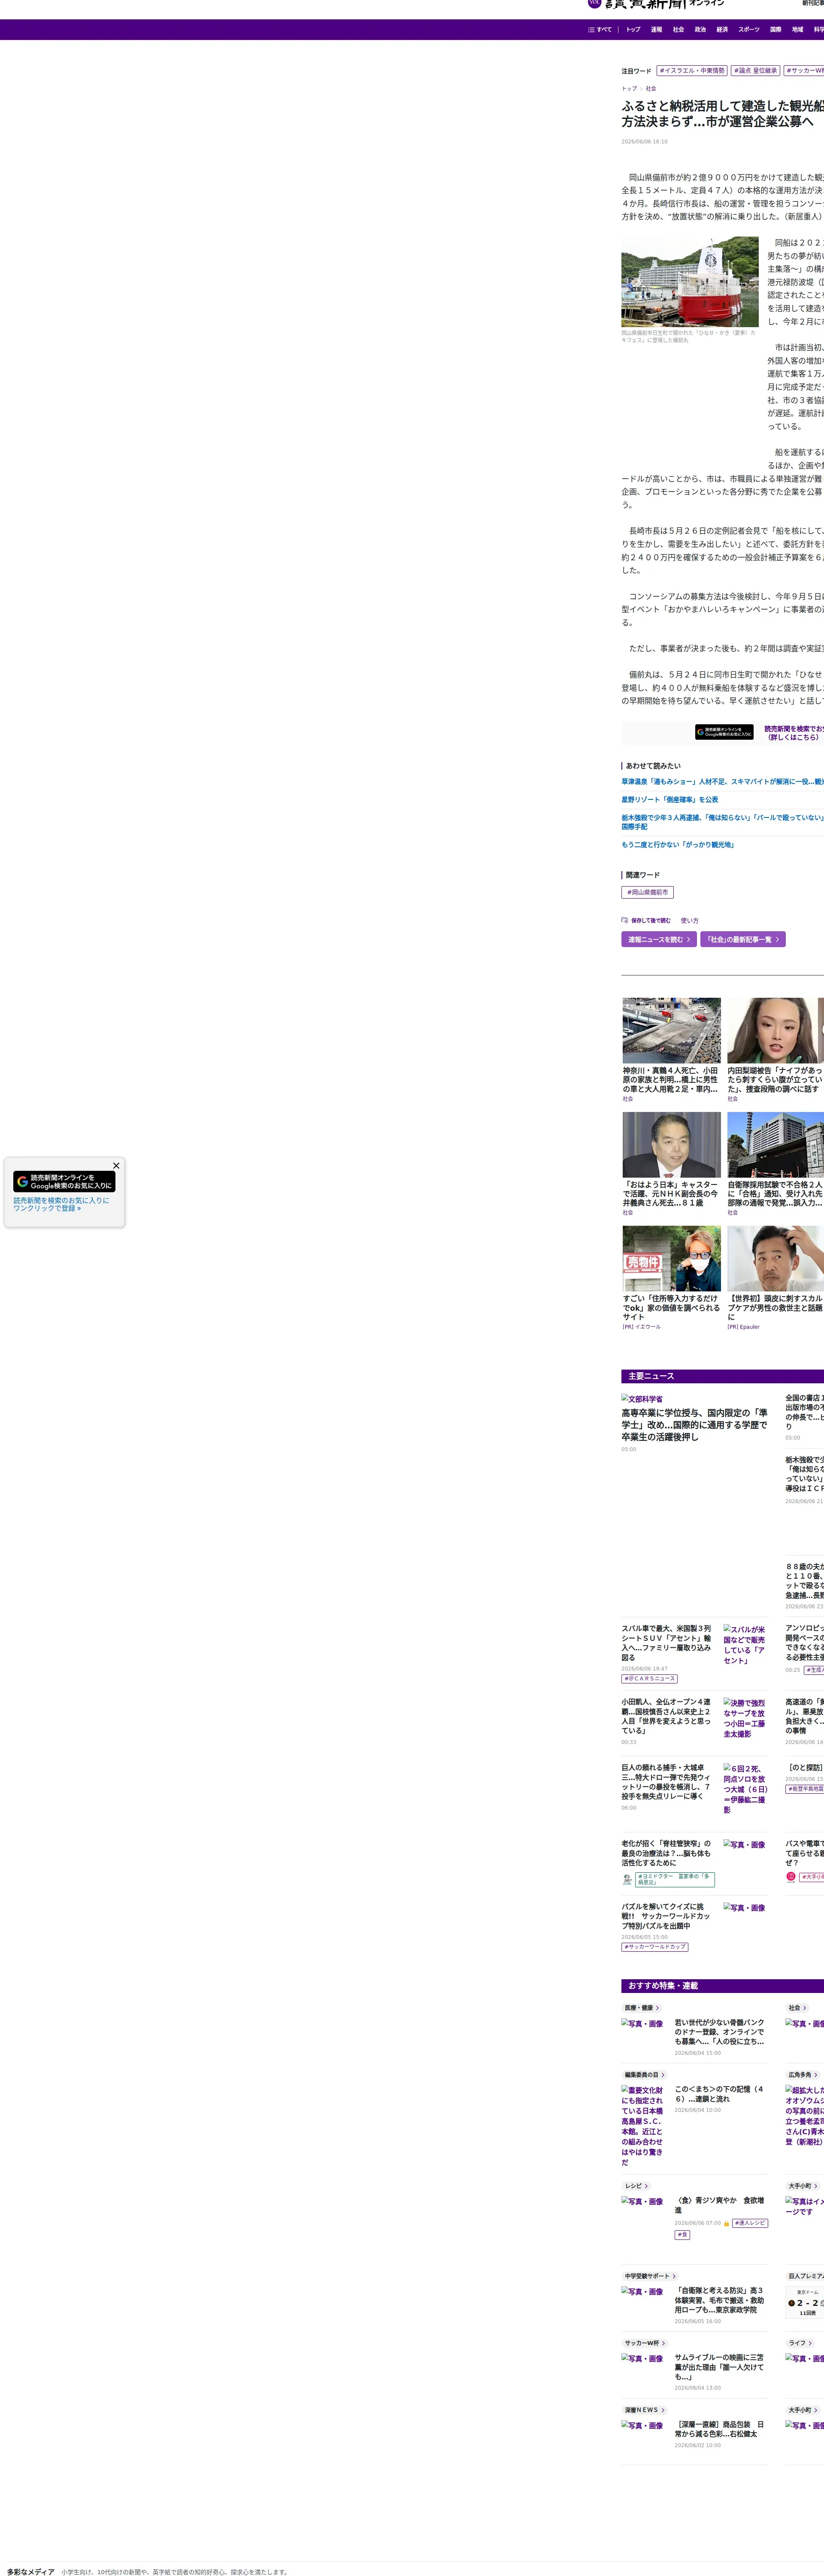Click the pink 大手小町 round icon
Image resolution: width=824 pixels, height=2576 pixels.
tap(791, 1877)
